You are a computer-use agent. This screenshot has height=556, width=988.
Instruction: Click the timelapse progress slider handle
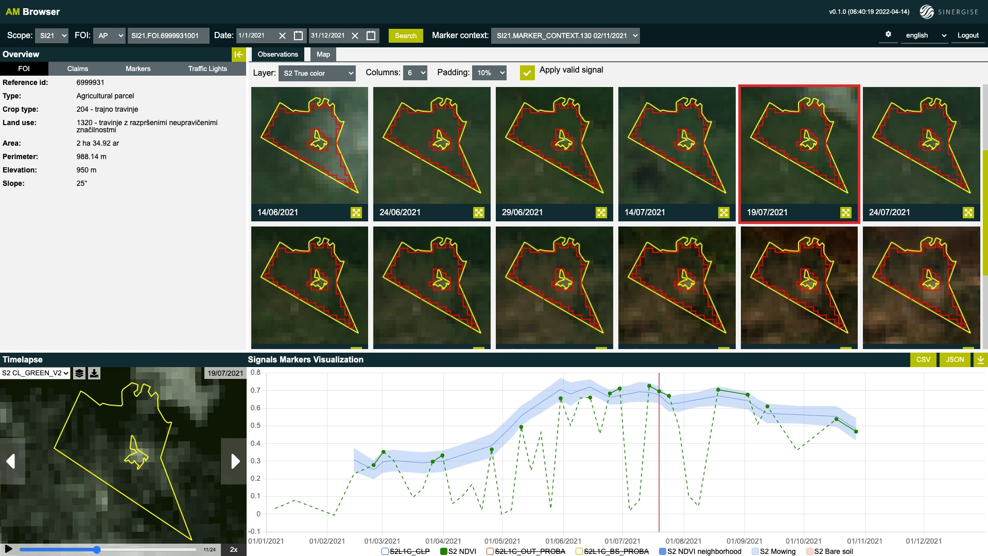pos(97,550)
